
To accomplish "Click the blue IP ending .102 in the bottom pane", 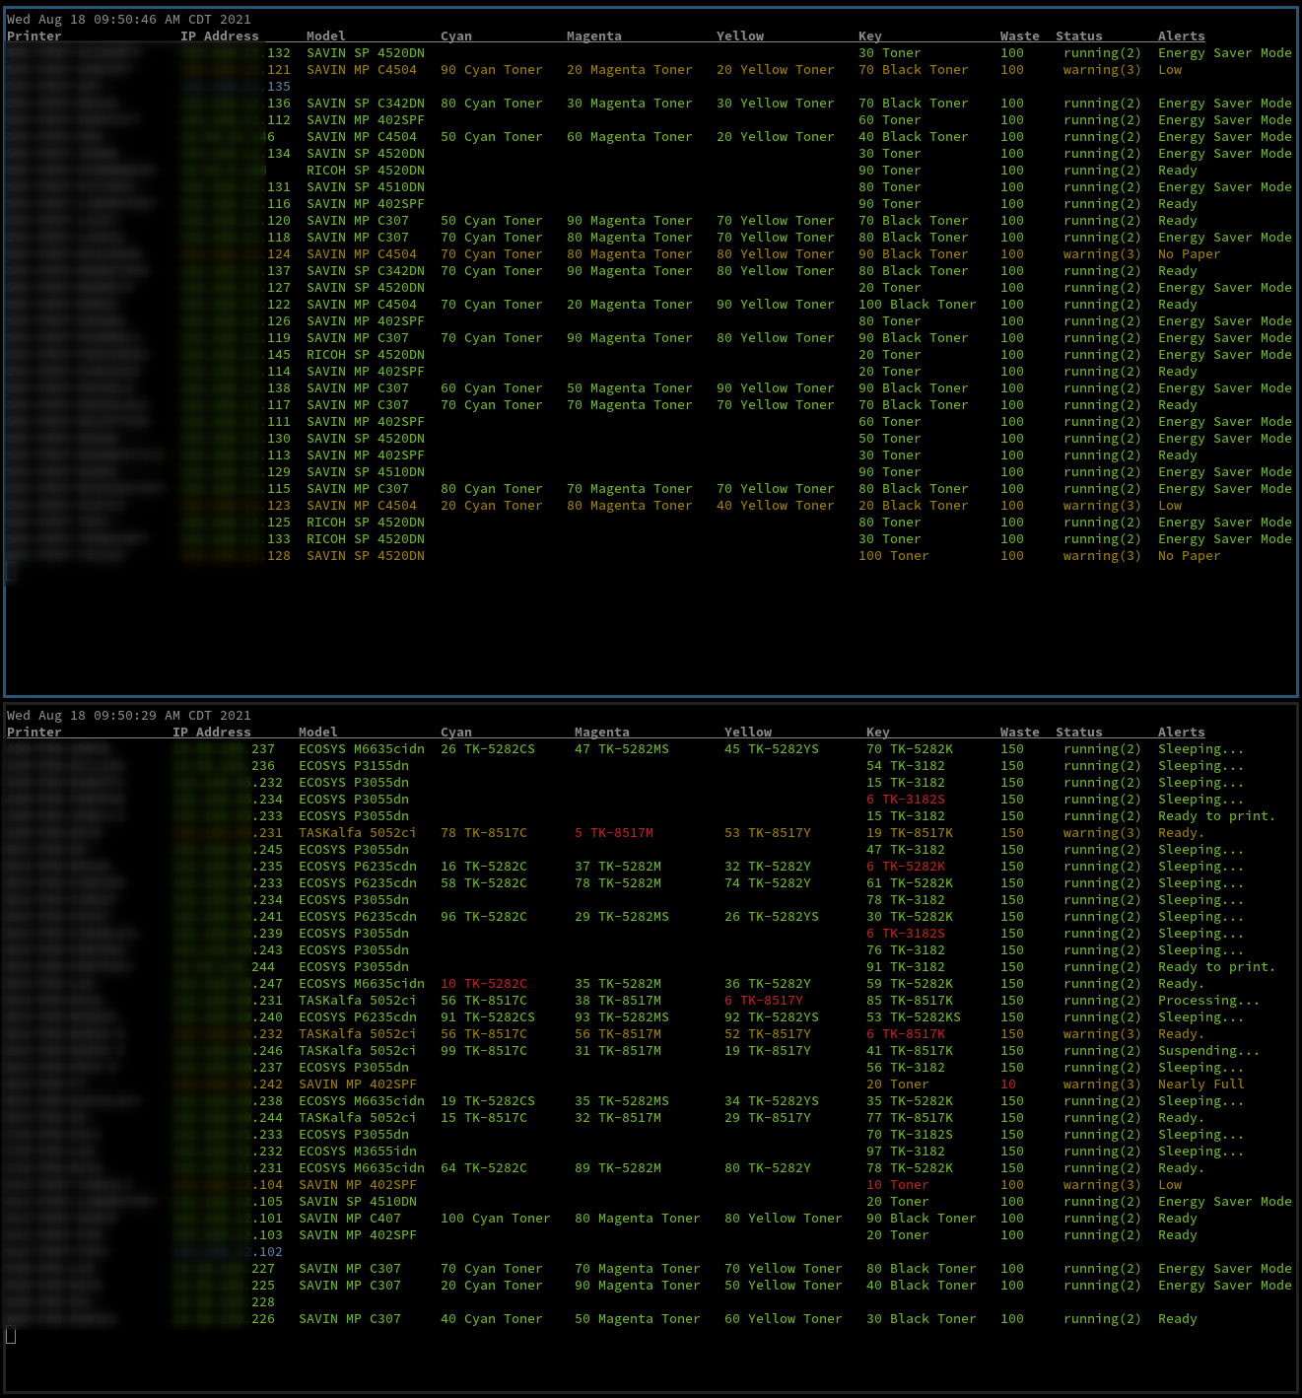I will coord(267,1252).
